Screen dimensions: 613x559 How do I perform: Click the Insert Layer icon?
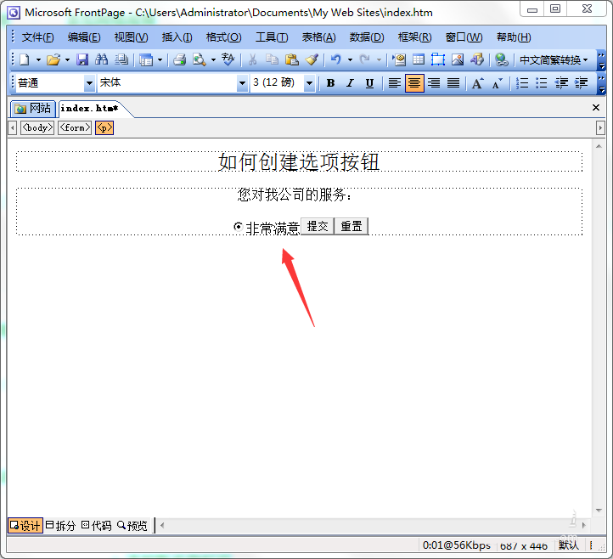[438, 59]
